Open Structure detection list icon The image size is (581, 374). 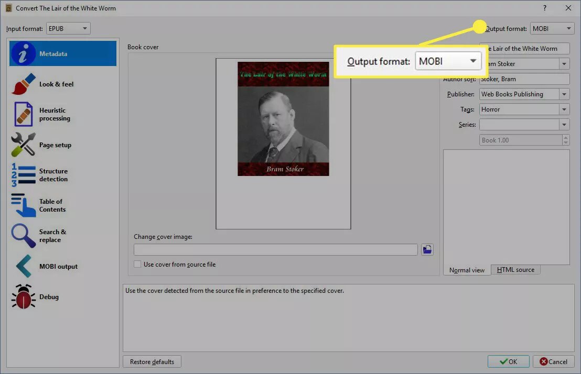click(x=23, y=175)
